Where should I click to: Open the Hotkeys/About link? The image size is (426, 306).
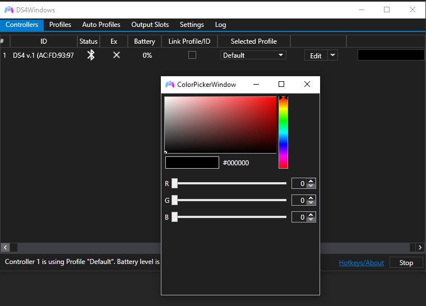(362, 263)
